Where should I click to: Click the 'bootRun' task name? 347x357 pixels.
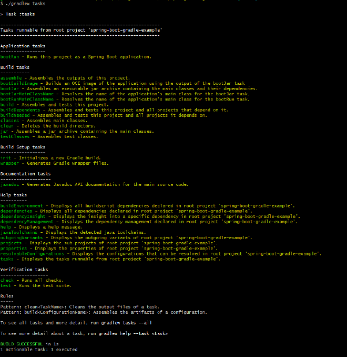pyautogui.click(x=9, y=57)
